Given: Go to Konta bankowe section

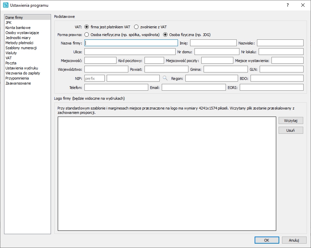Looking at the screenshot, I should (x=18, y=28).
